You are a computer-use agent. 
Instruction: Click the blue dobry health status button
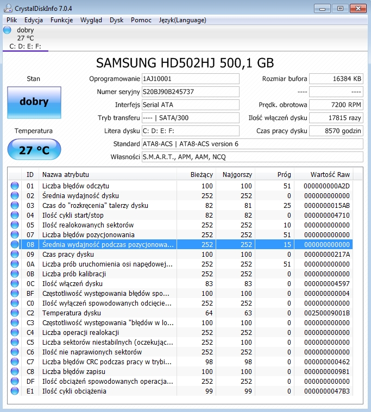coord(34,103)
